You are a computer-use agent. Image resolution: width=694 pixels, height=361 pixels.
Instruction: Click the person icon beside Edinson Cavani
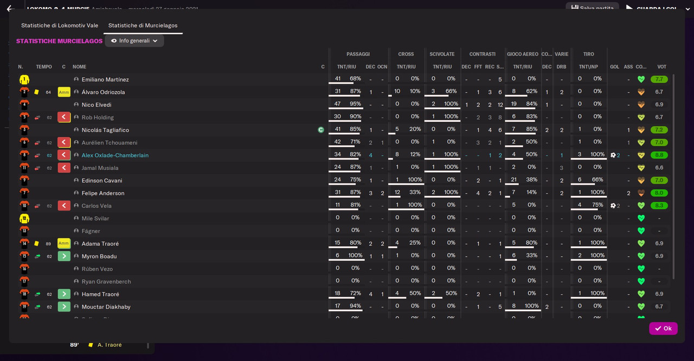(76, 180)
